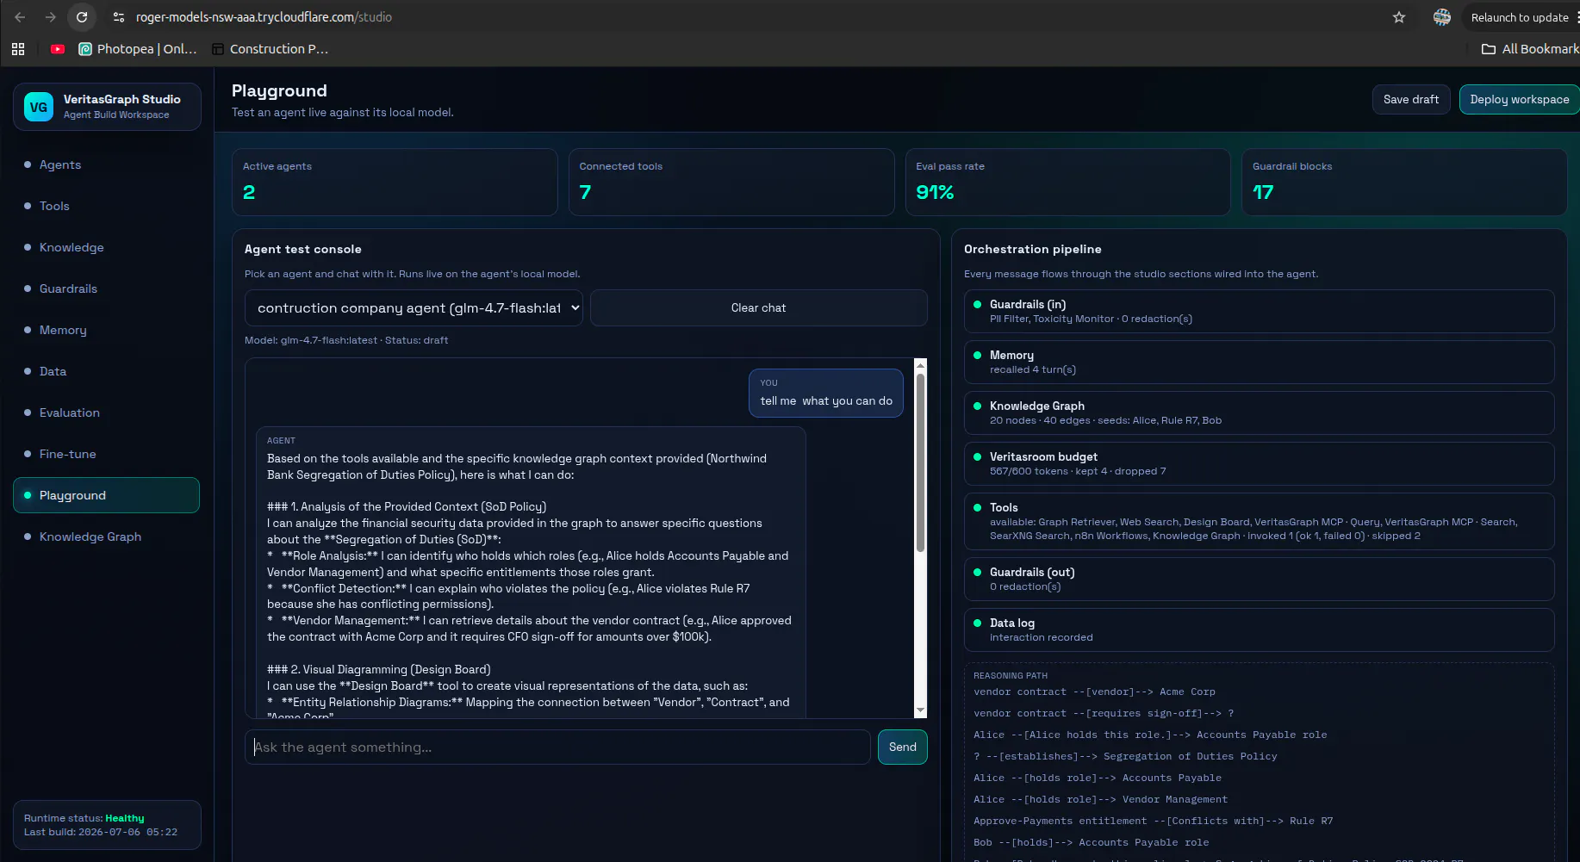The image size is (1580, 862).
Task: Click Save draft button
Action: (1411, 99)
